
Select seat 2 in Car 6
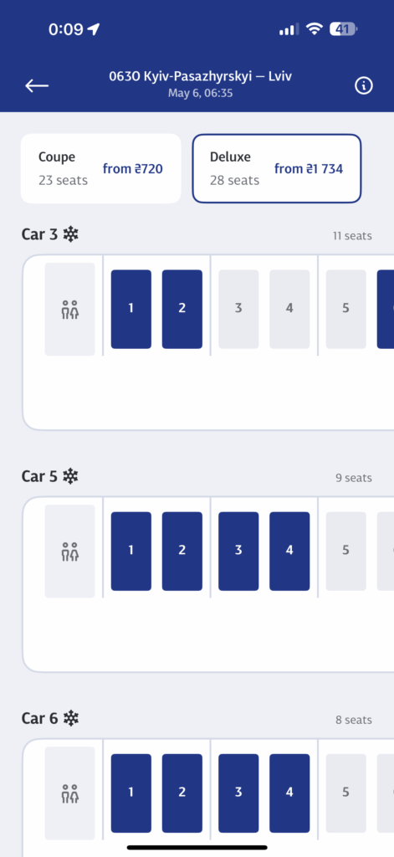[182, 793]
